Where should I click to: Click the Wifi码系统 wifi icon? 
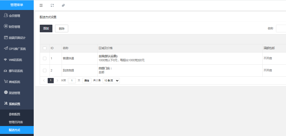point(6,60)
